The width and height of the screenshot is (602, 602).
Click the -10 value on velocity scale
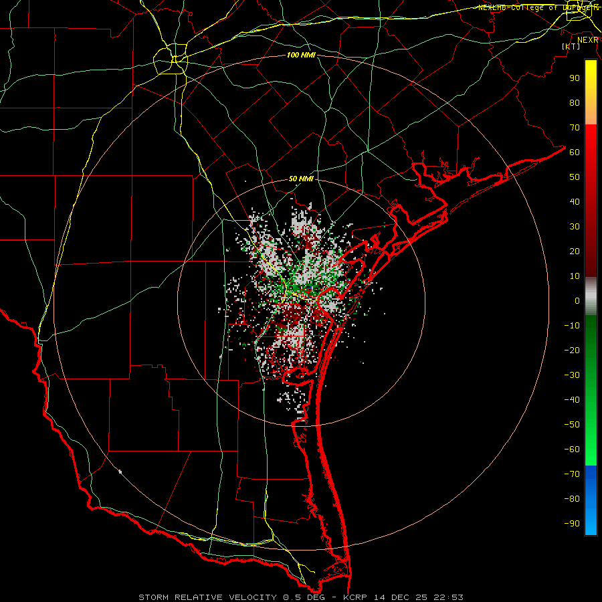[572, 326]
